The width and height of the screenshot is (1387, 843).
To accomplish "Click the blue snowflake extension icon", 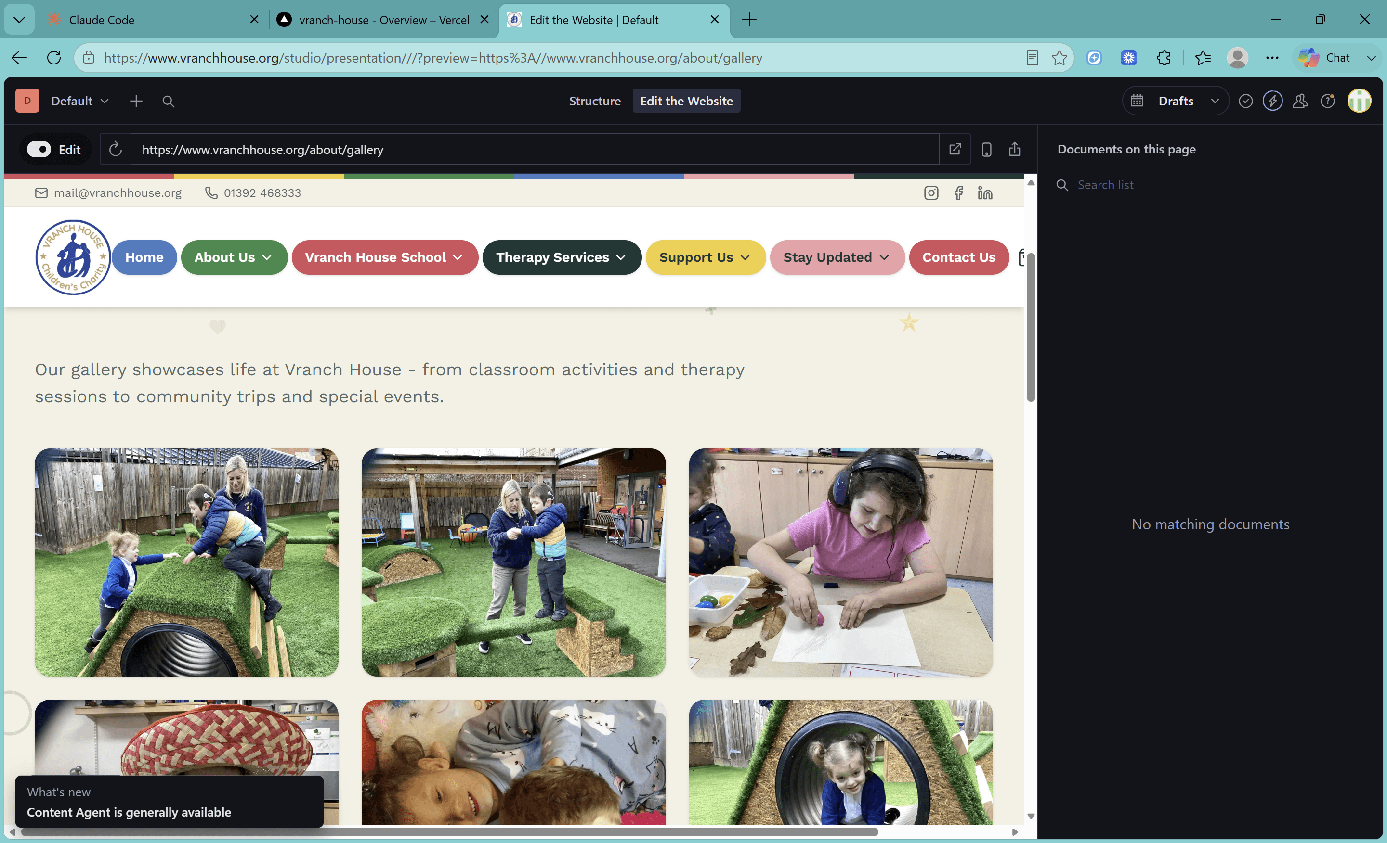I will pos(1129,57).
